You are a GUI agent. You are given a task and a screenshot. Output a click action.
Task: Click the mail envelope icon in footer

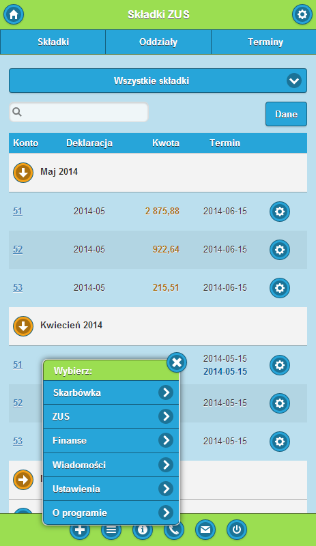point(205,530)
